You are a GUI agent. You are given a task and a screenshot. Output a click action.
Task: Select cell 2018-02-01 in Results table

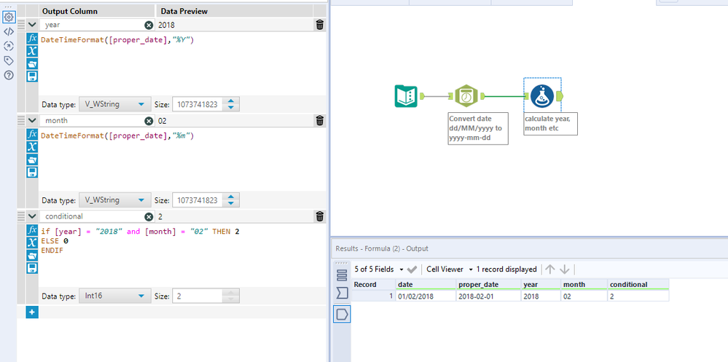tap(488, 296)
